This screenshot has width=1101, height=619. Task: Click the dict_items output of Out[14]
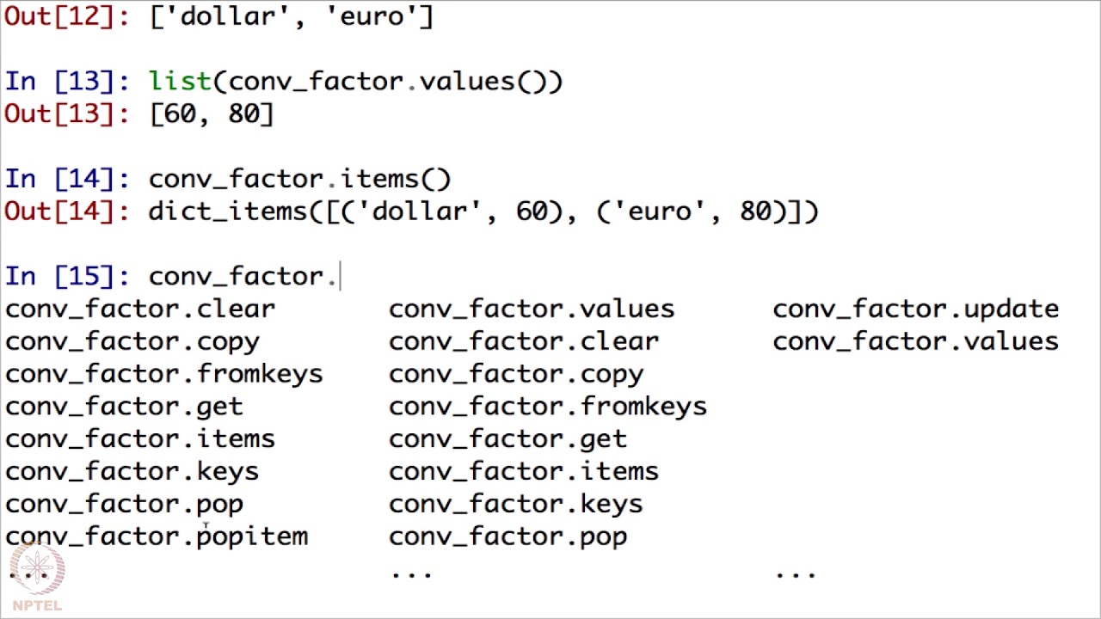483,211
